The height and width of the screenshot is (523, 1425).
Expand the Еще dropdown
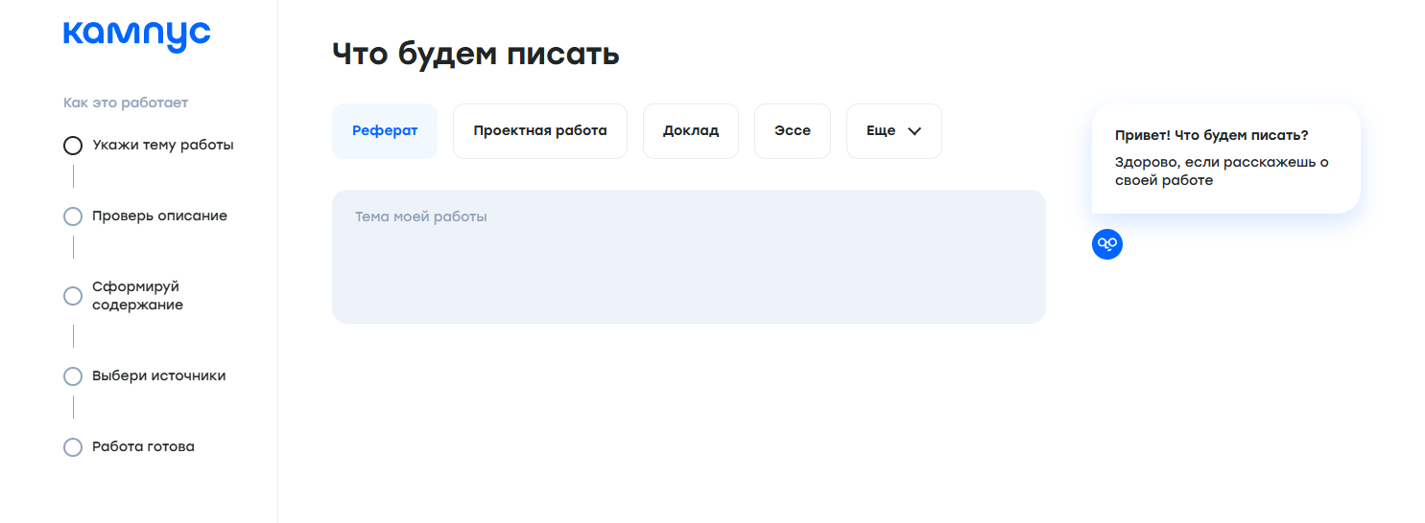click(x=894, y=131)
